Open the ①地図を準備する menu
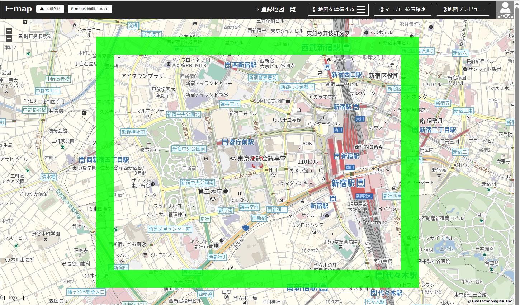 [339, 10]
